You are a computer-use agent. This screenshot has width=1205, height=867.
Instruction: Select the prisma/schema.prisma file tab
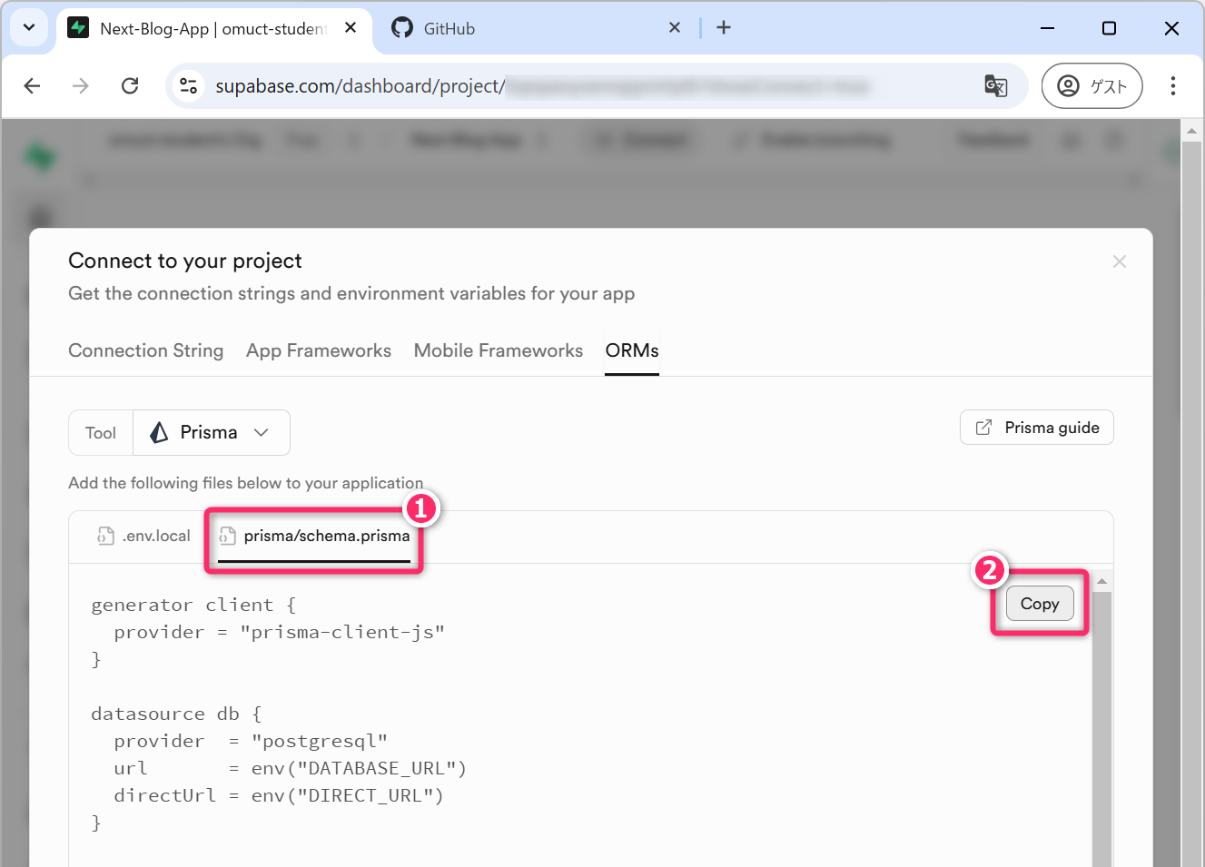point(315,537)
